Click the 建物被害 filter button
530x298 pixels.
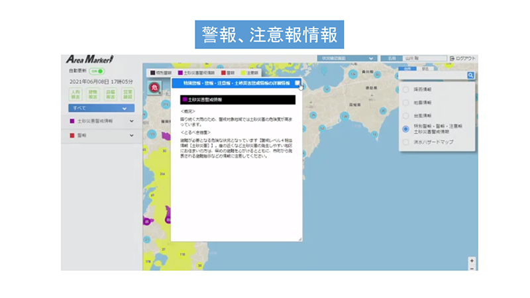pos(93,94)
